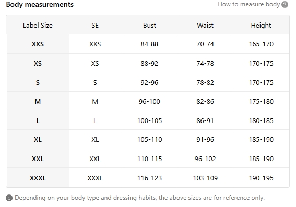296x207 pixels.
Task: Choose the bold XL label size cell
Action: (x=38, y=140)
